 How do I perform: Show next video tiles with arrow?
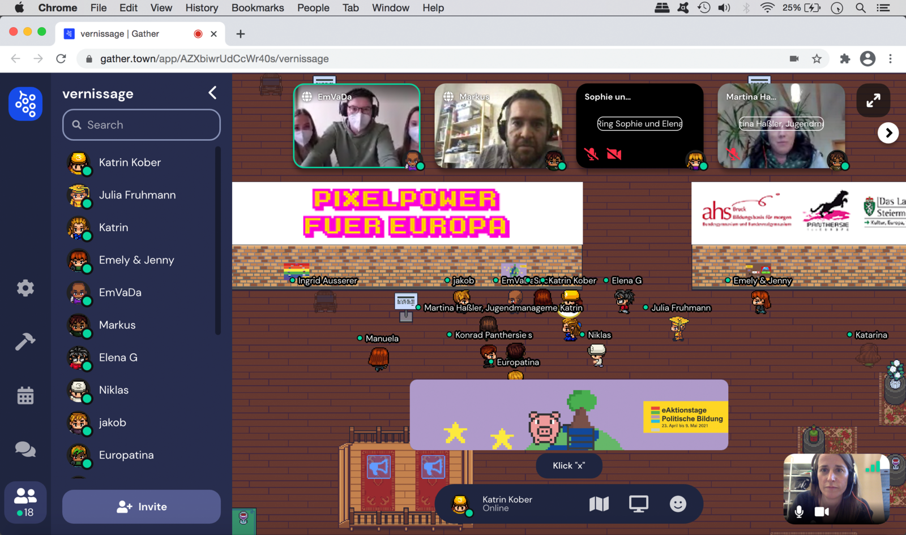[x=888, y=133]
